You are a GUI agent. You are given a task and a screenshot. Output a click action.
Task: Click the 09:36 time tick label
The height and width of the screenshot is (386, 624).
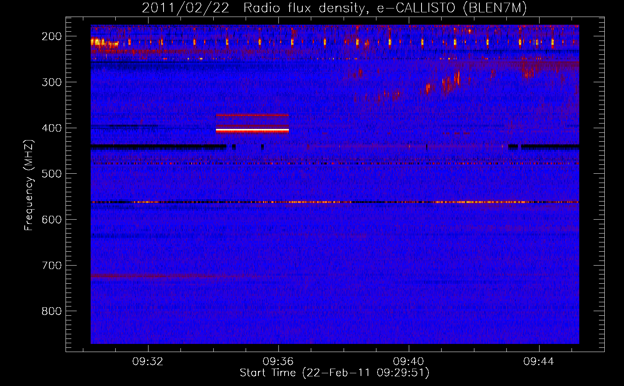coord(278,362)
